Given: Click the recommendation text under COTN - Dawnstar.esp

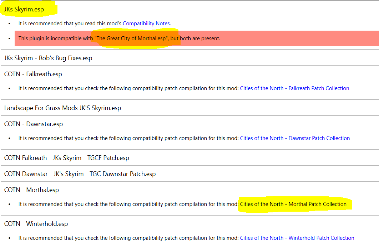Looking at the screenshot, I should point(128,138).
